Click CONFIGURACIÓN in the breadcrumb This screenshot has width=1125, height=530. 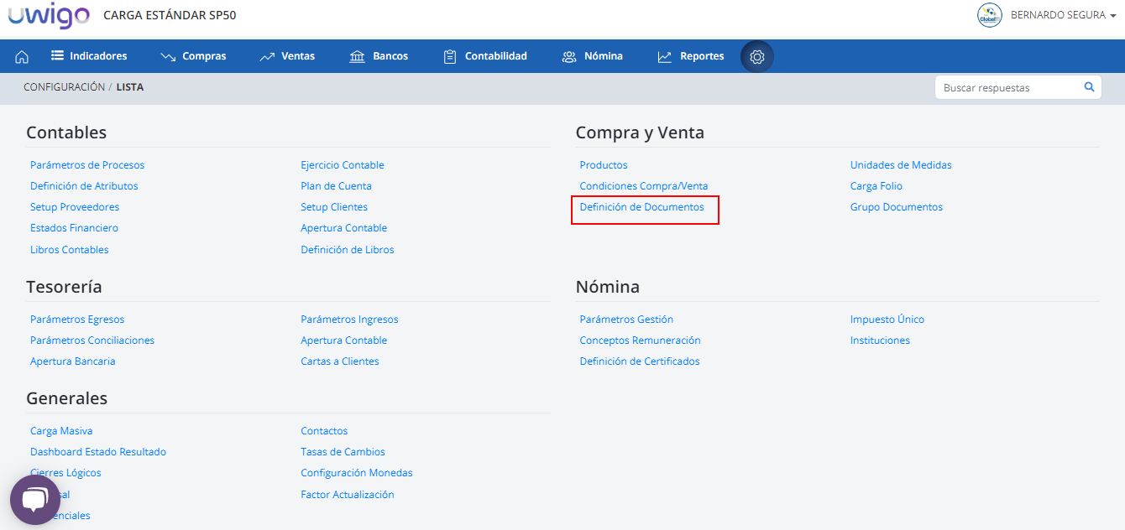[x=64, y=87]
